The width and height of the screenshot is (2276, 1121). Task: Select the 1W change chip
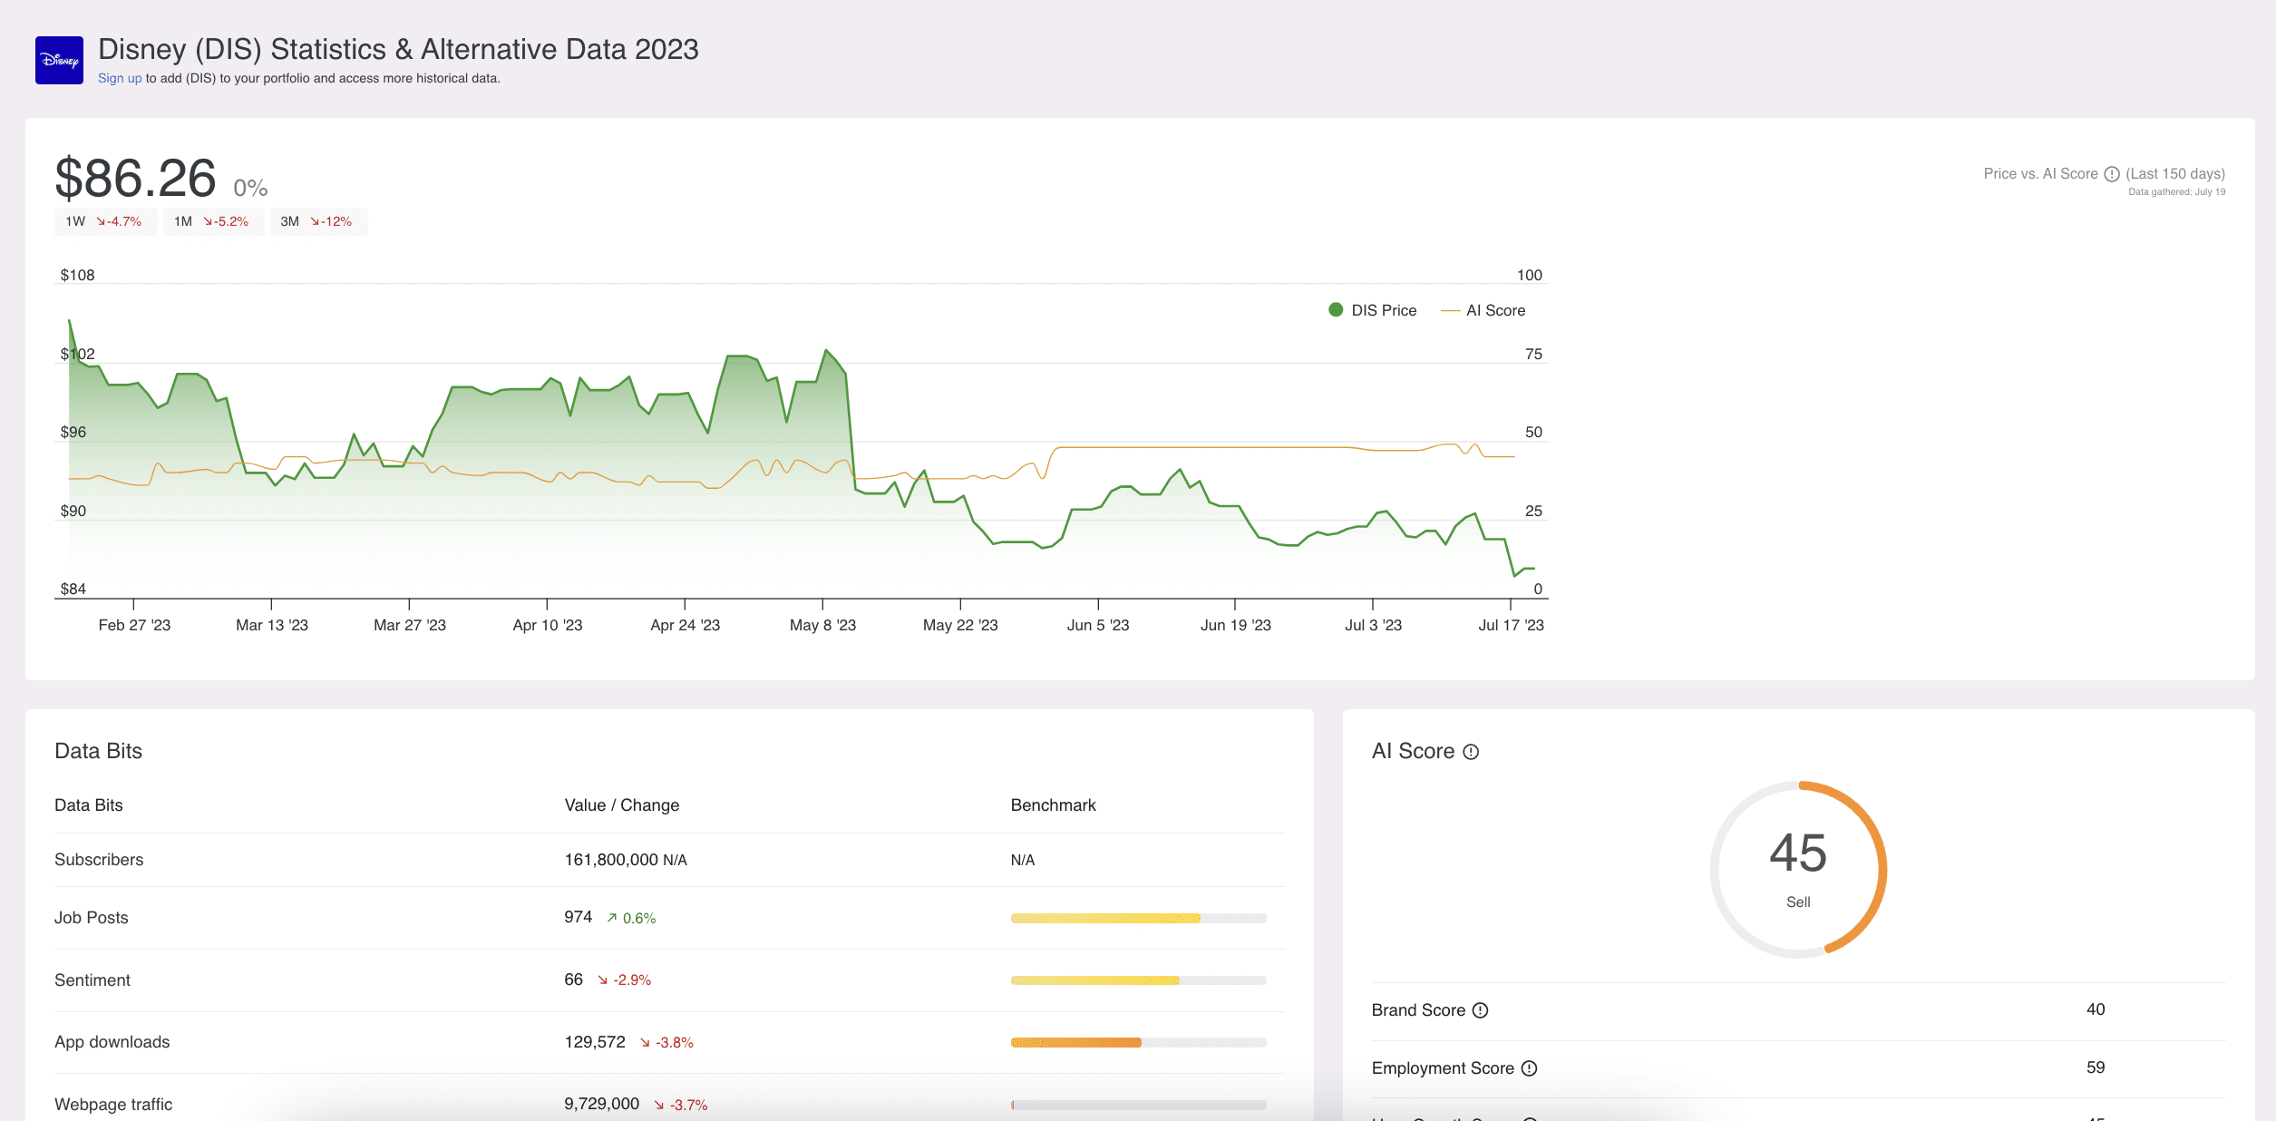click(105, 221)
